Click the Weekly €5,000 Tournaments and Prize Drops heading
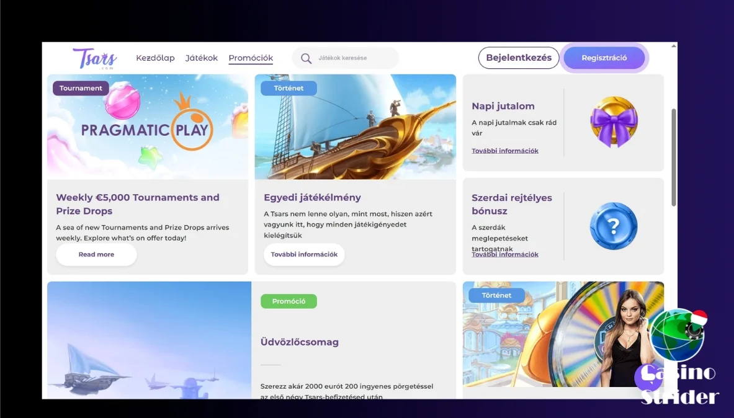Screen dimensions: 734x418 pos(138,204)
